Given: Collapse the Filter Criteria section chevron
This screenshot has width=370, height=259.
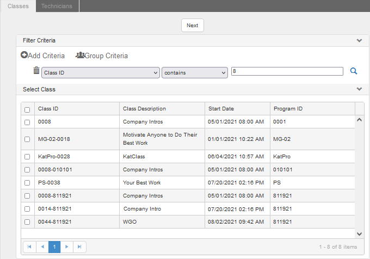Looking at the screenshot, I should (x=359, y=41).
